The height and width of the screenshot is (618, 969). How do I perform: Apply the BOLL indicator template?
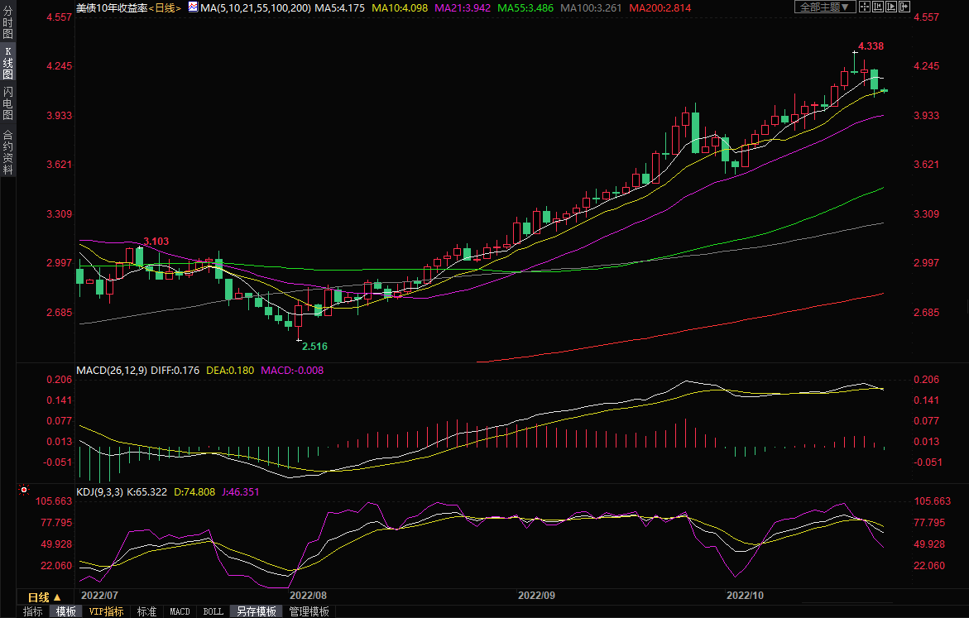213,611
